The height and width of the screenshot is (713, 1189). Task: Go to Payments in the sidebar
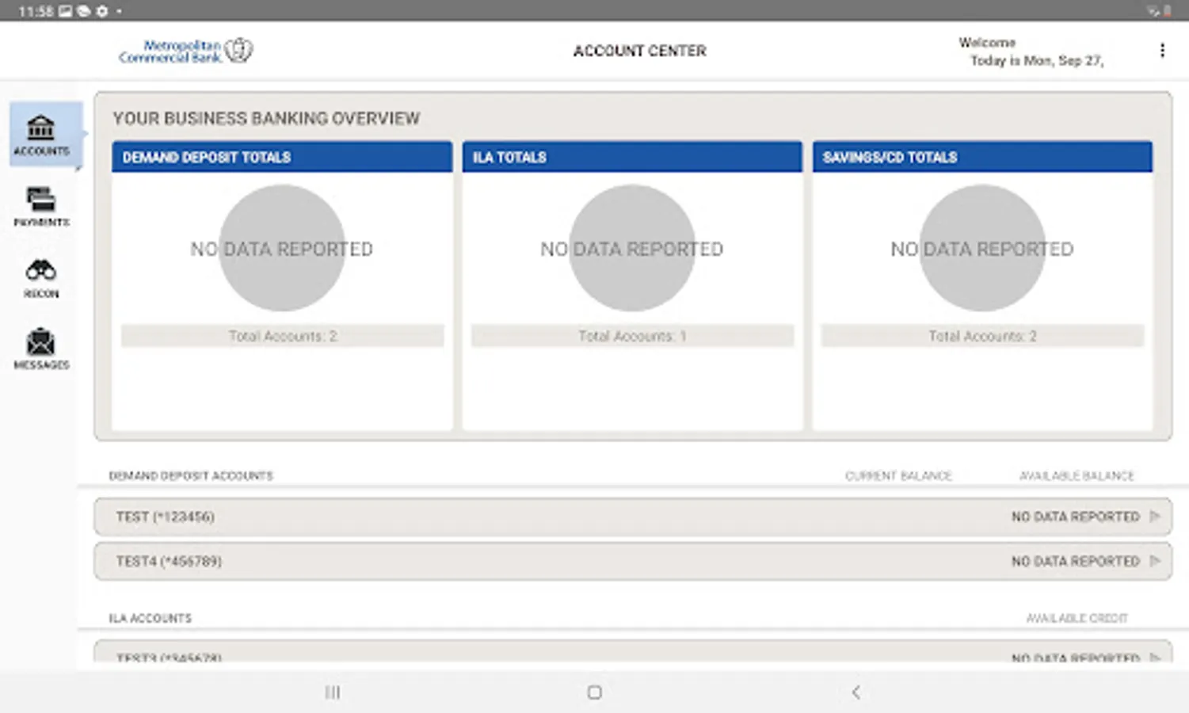click(42, 207)
